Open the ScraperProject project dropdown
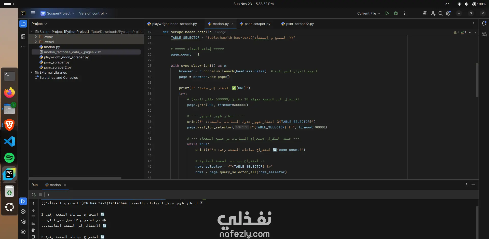 (57, 13)
